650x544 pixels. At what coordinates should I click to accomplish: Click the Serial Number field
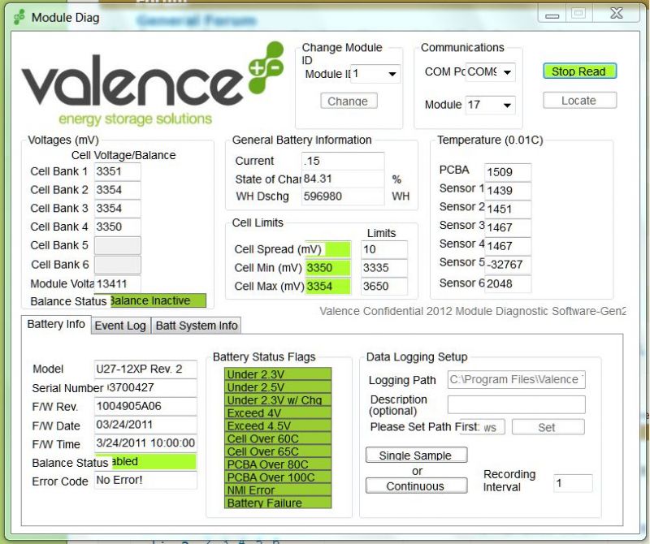click(152, 388)
